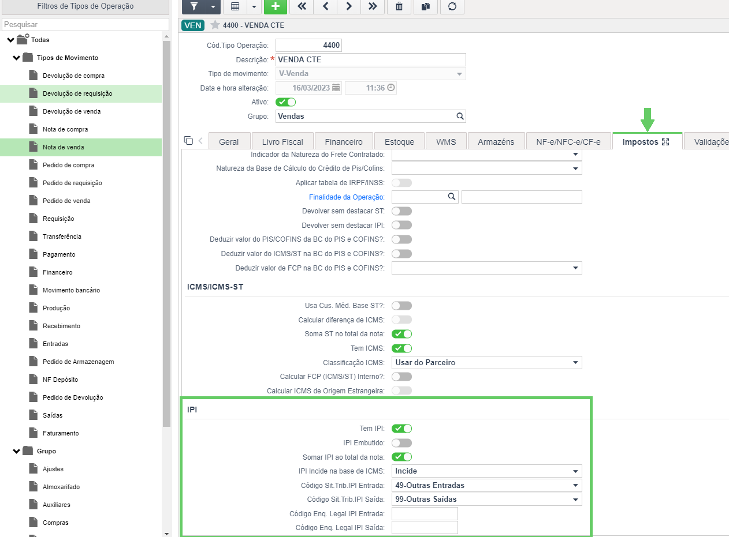The image size is (729, 537).
Task: Select Faturamento document icon
Action: pyautogui.click(x=34, y=433)
